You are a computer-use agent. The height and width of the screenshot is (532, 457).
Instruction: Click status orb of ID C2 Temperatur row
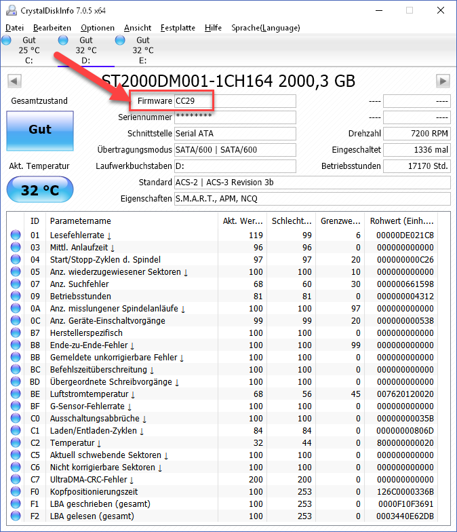pyautogui.click(x=16, y=442)
